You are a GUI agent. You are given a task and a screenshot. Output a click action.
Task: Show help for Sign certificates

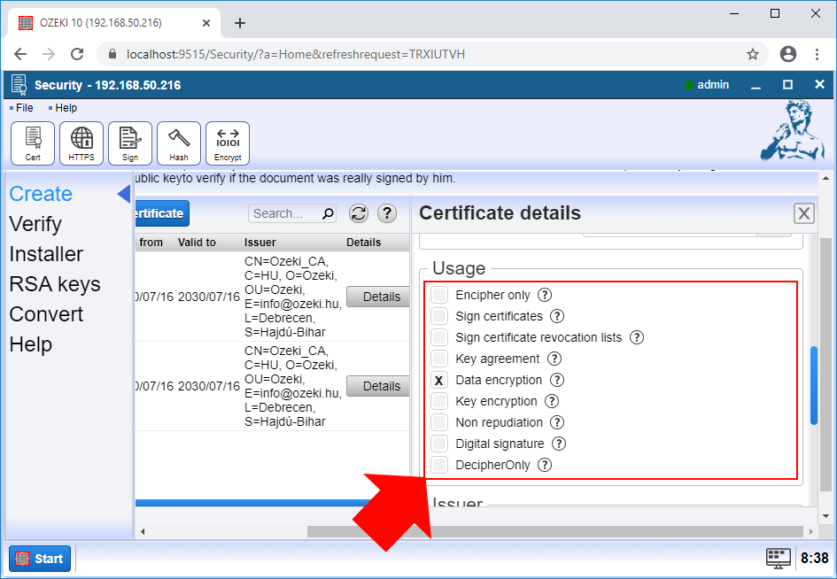click(557, 316)
